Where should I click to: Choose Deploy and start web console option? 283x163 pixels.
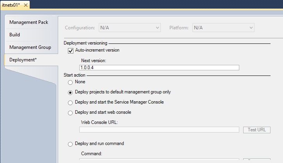(x=70, y=113)
